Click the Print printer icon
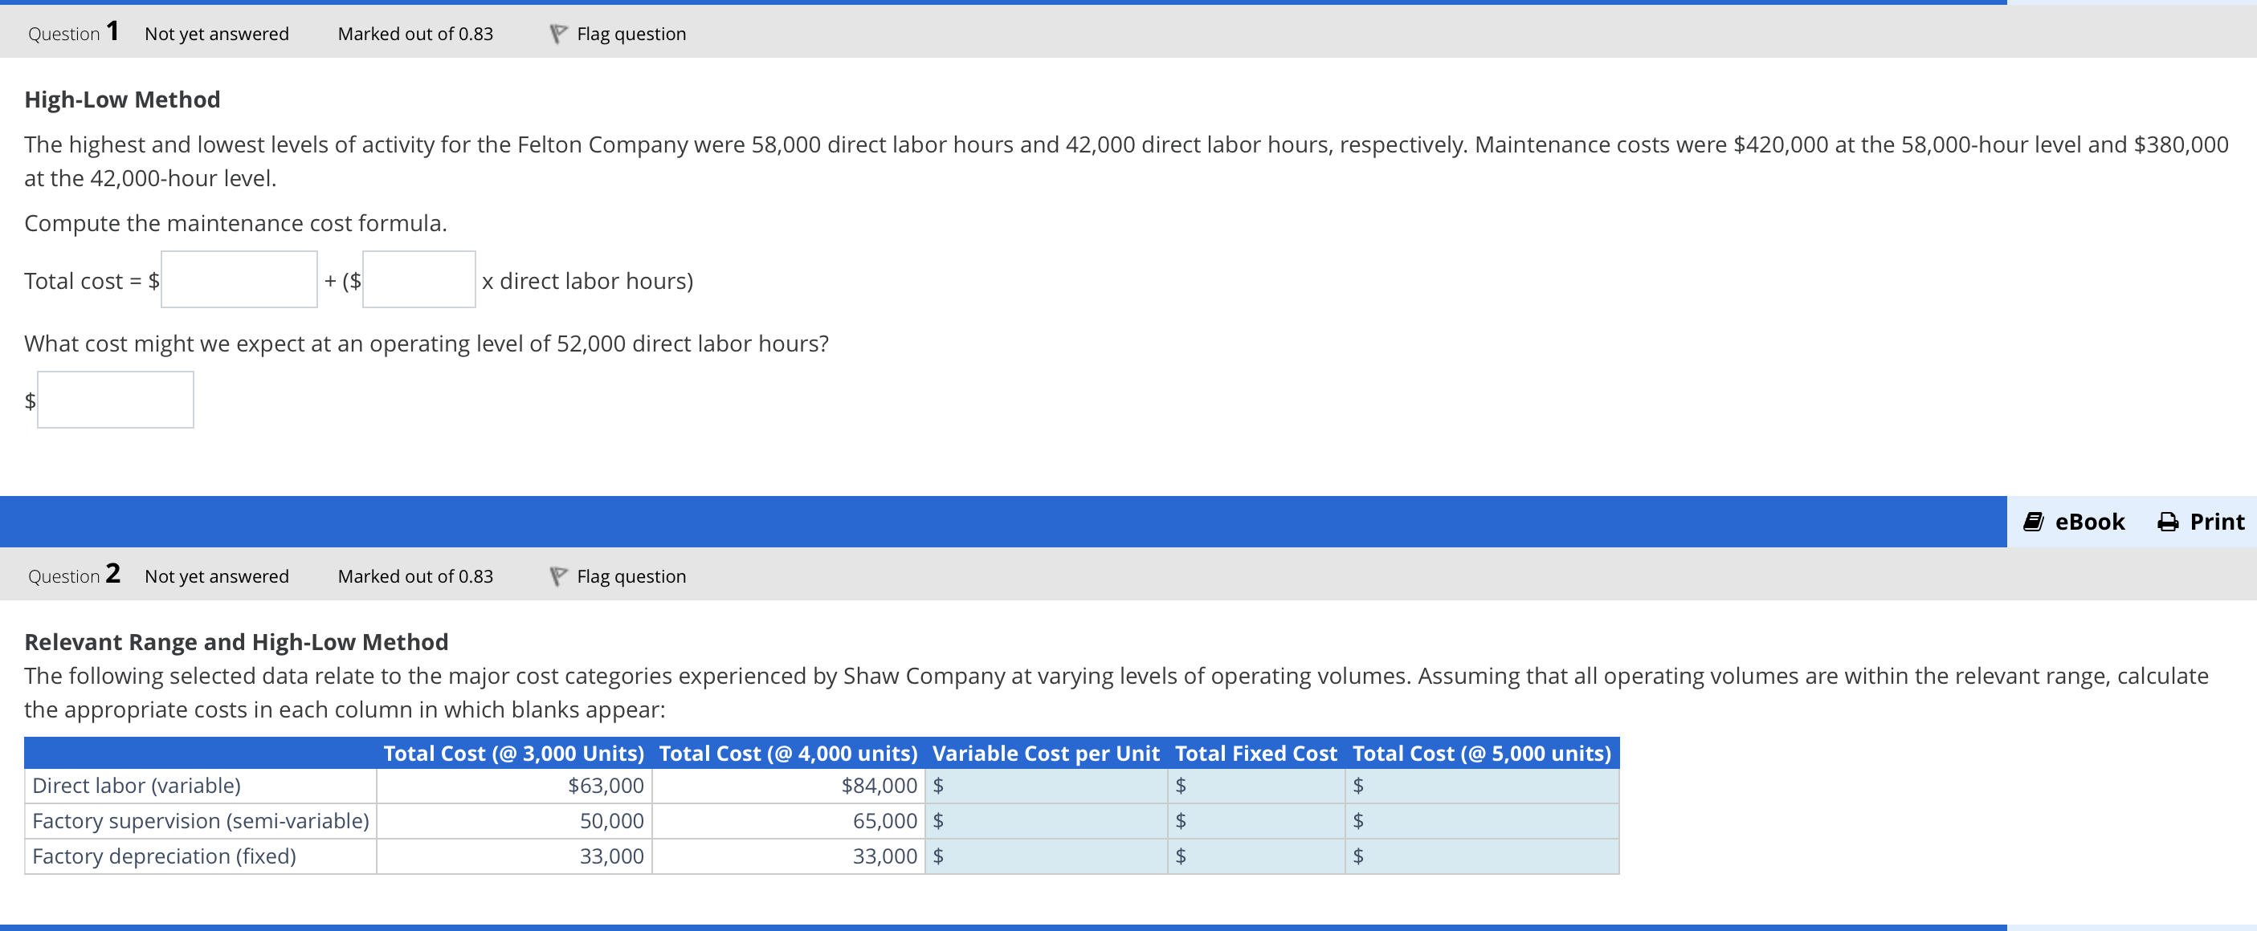Image resolution: width=2257 pixels, height=931 pixels. click(x=2168, y=522)
